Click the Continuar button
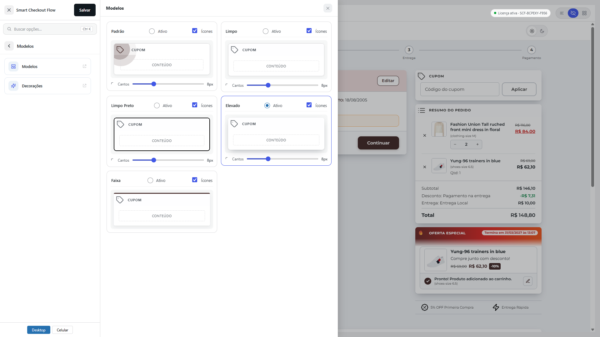 pyautogui.click(x=378, y=143)
